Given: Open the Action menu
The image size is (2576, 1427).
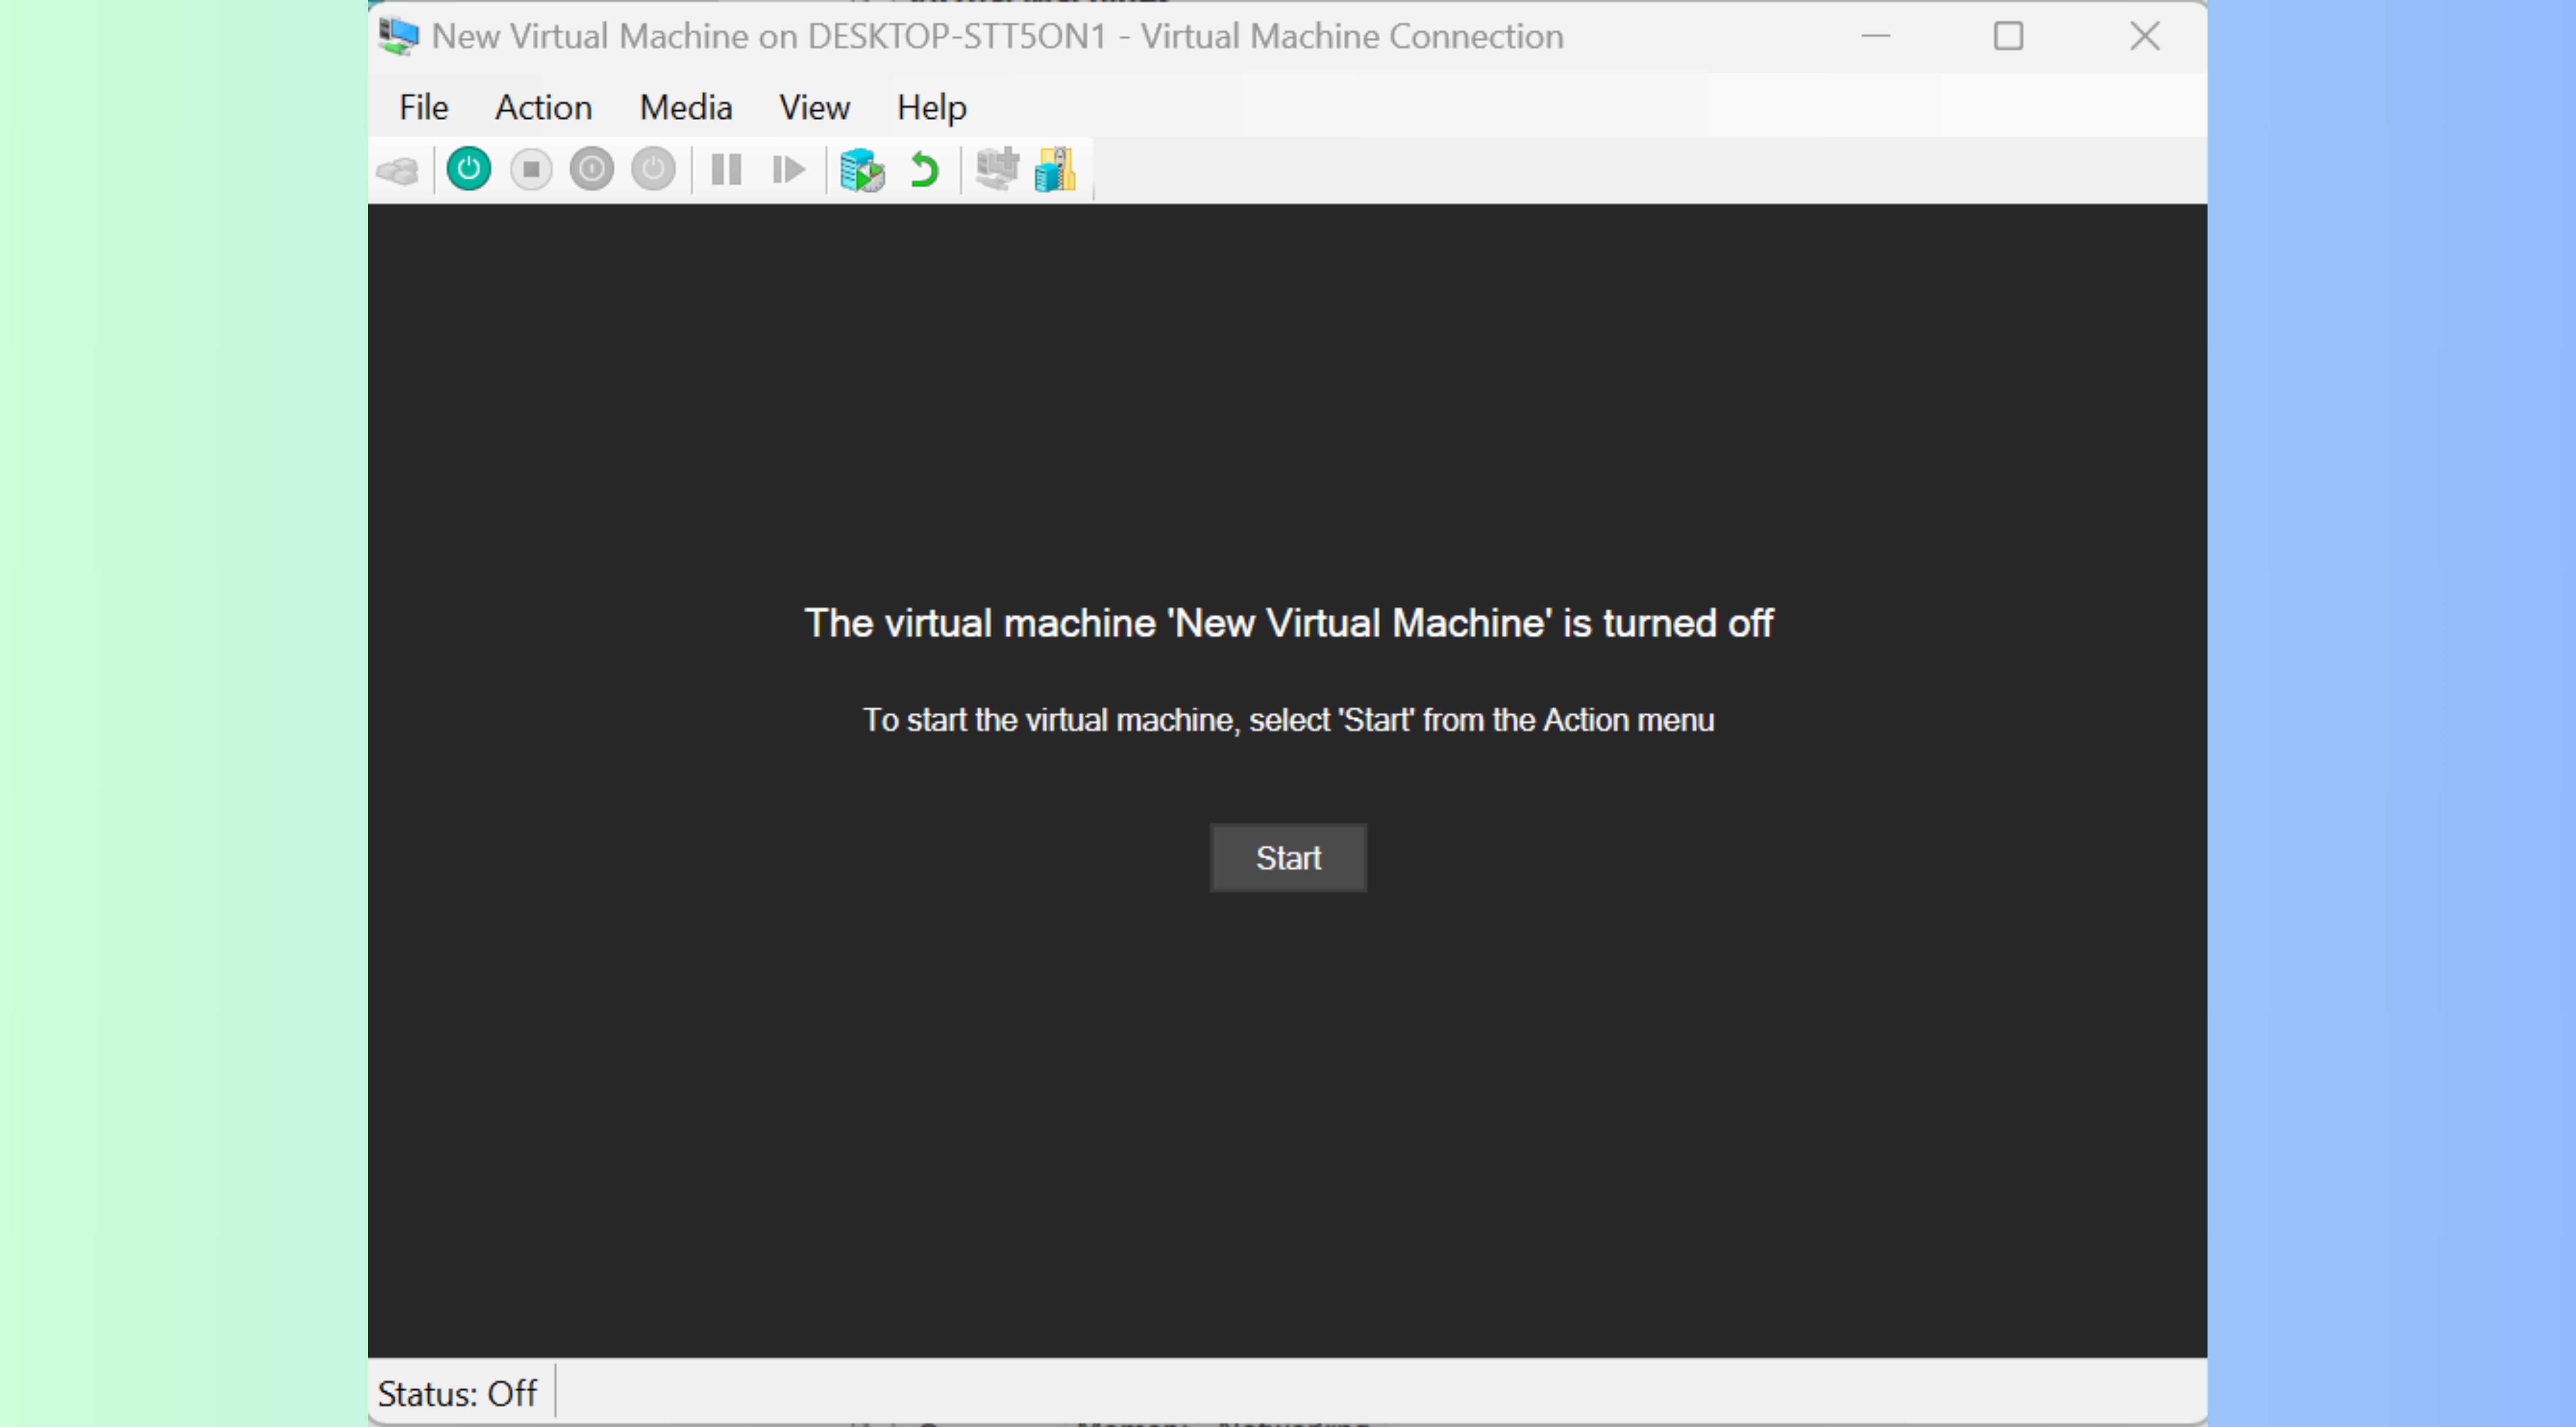Looking at the screenshot, I should click(544, 107).
